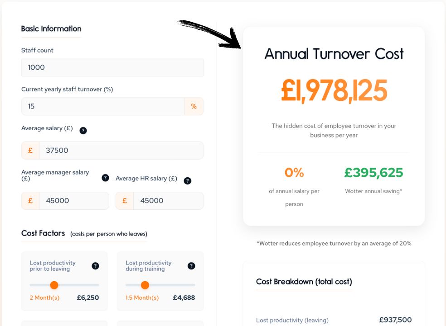Click the 1.5 month training productivity slider handle
Viewport: 446px width, 326px height.
(145, 285)
